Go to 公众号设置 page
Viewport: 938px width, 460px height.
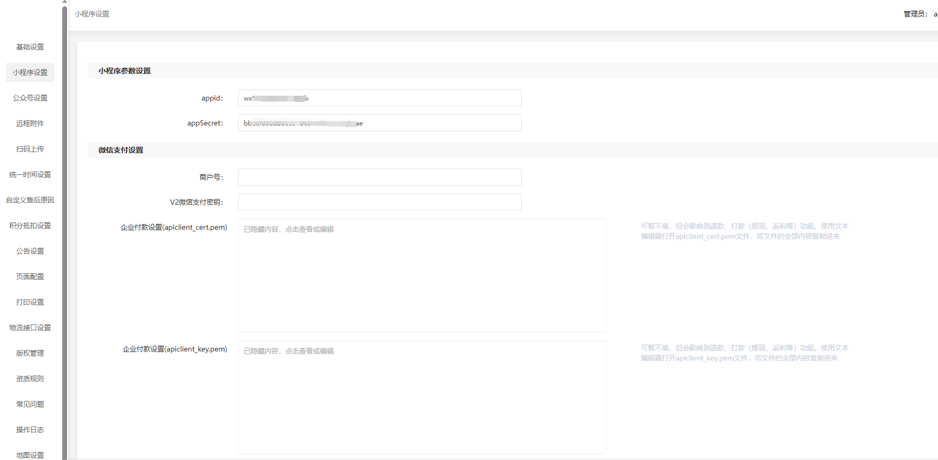[30, 98]
